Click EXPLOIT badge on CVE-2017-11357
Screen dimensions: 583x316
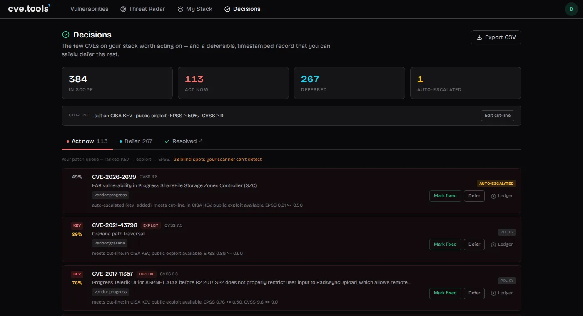pos(147,274)
